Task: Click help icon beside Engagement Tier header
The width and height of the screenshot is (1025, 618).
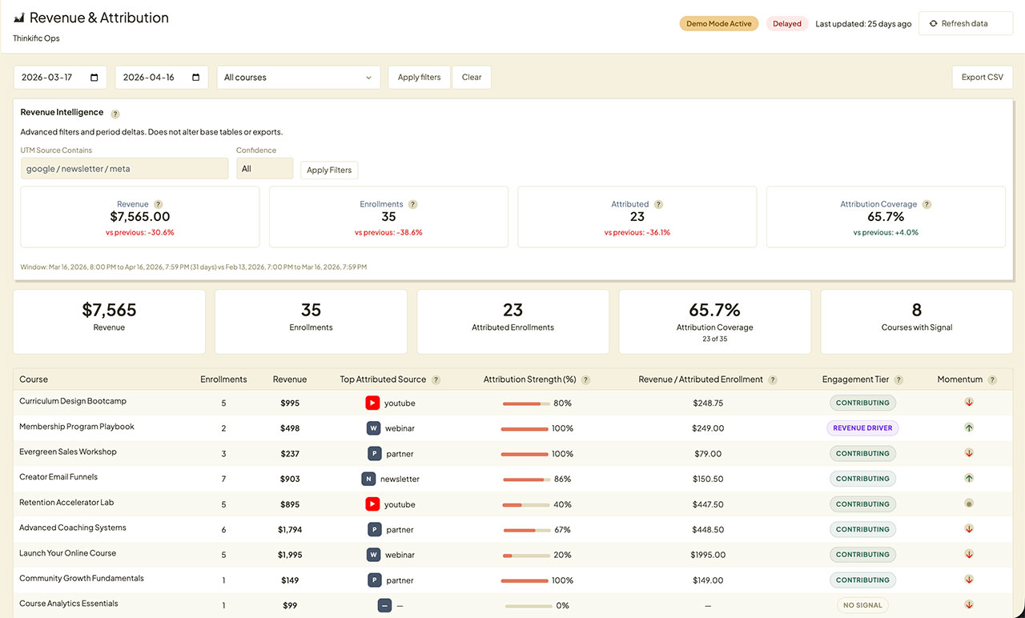Action: pyautogui.click(x=898, y=380)
